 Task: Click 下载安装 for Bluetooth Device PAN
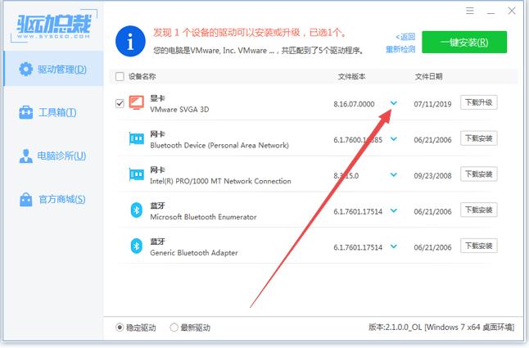coord(479,138)
